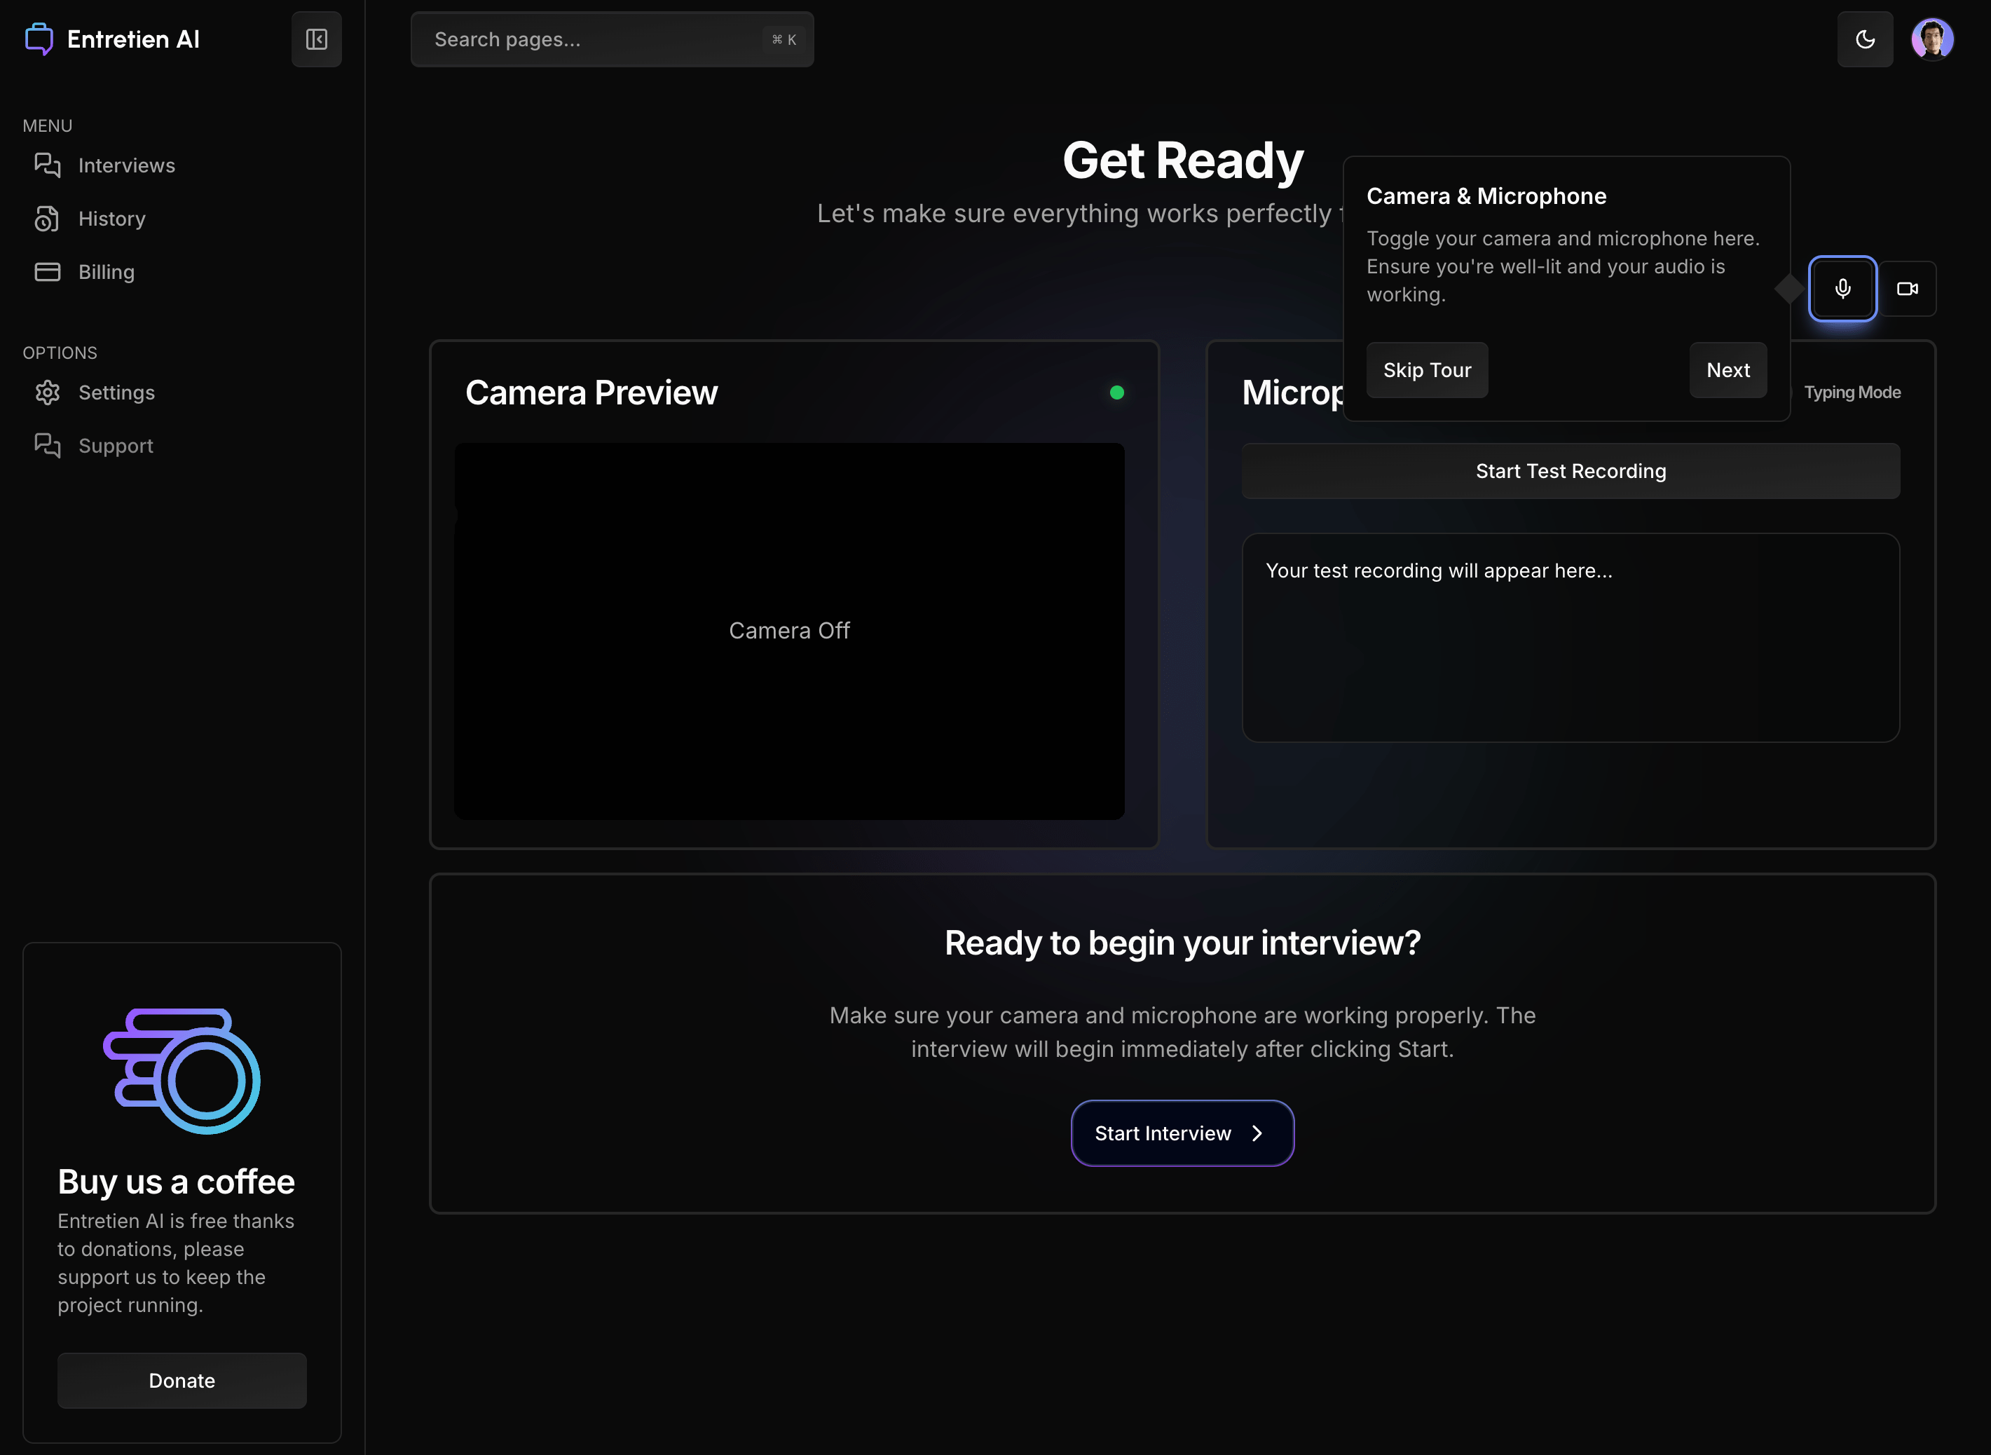The height and width of the screenshot is (1455, 1991).
Task: Open Interviews from the sidebar
Action: pos(126,165)
